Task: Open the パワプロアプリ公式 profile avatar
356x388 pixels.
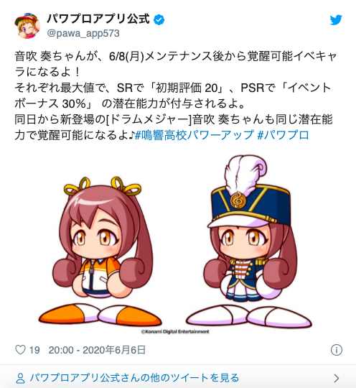Action: (x=27, y=25)
